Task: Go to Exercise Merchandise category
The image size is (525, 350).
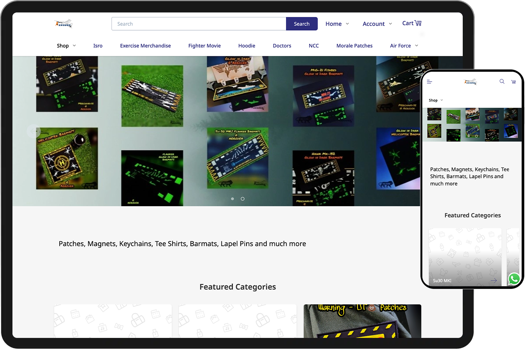Action: coord(145,46)
